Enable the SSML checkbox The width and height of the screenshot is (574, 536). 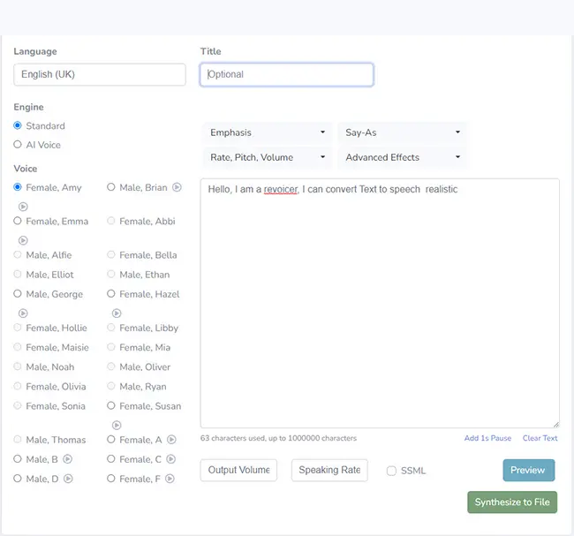tap(391, 471)
